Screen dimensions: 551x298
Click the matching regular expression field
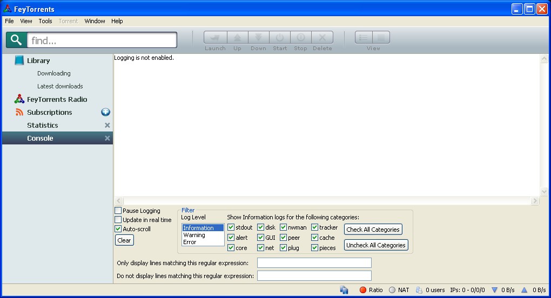314,263
